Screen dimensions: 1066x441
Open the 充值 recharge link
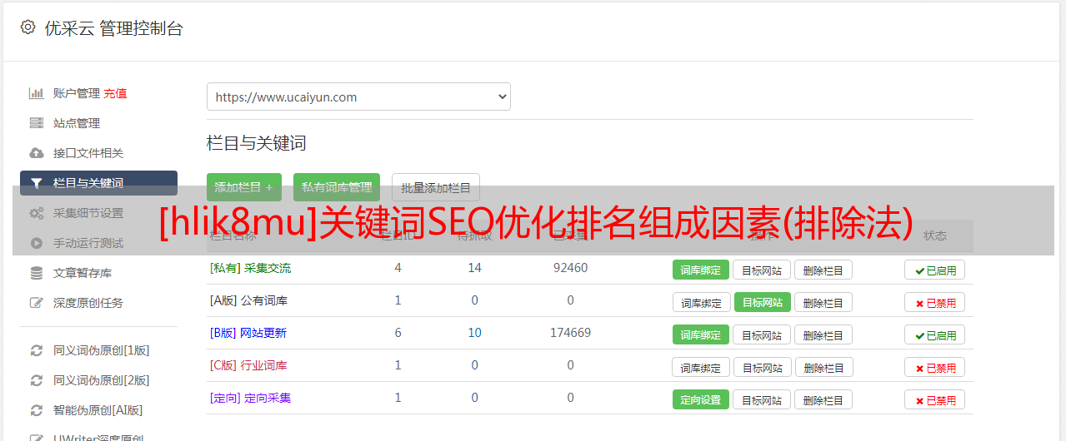pos(115,93)
